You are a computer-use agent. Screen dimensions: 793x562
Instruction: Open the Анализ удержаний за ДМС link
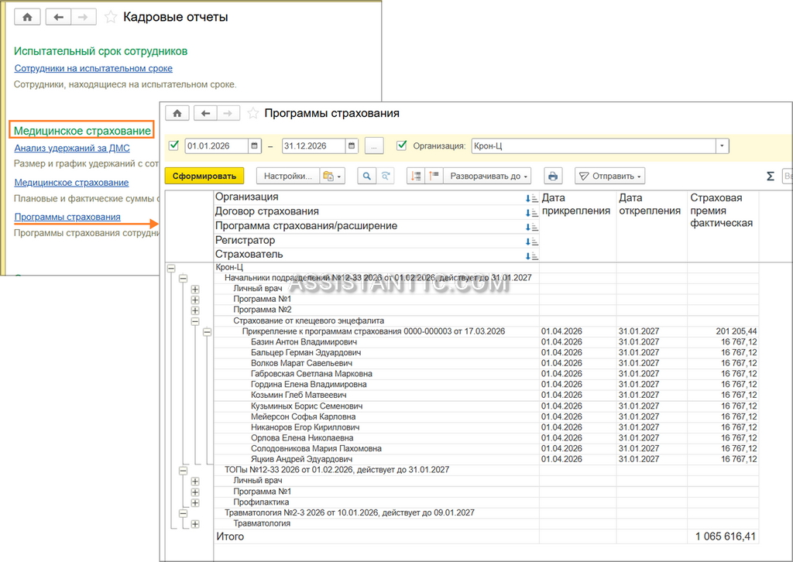coord(72,148)
